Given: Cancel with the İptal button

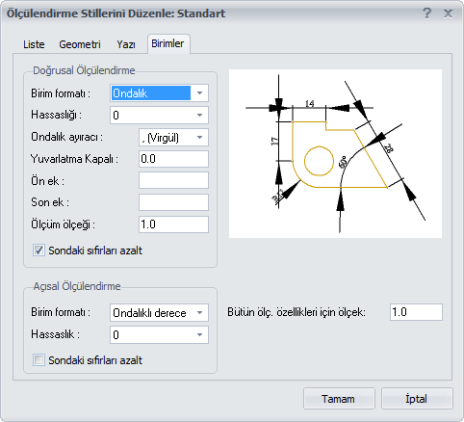Looking at the screenshot, I should click(417, 399).
